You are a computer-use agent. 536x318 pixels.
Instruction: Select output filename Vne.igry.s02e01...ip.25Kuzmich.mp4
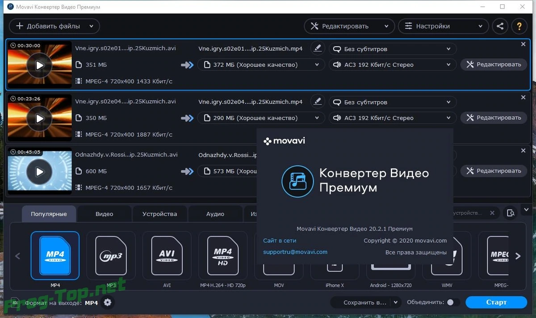click(251, 49)
